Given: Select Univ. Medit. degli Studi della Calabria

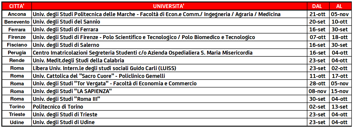Looking at the screenshot, I should 169,60.
